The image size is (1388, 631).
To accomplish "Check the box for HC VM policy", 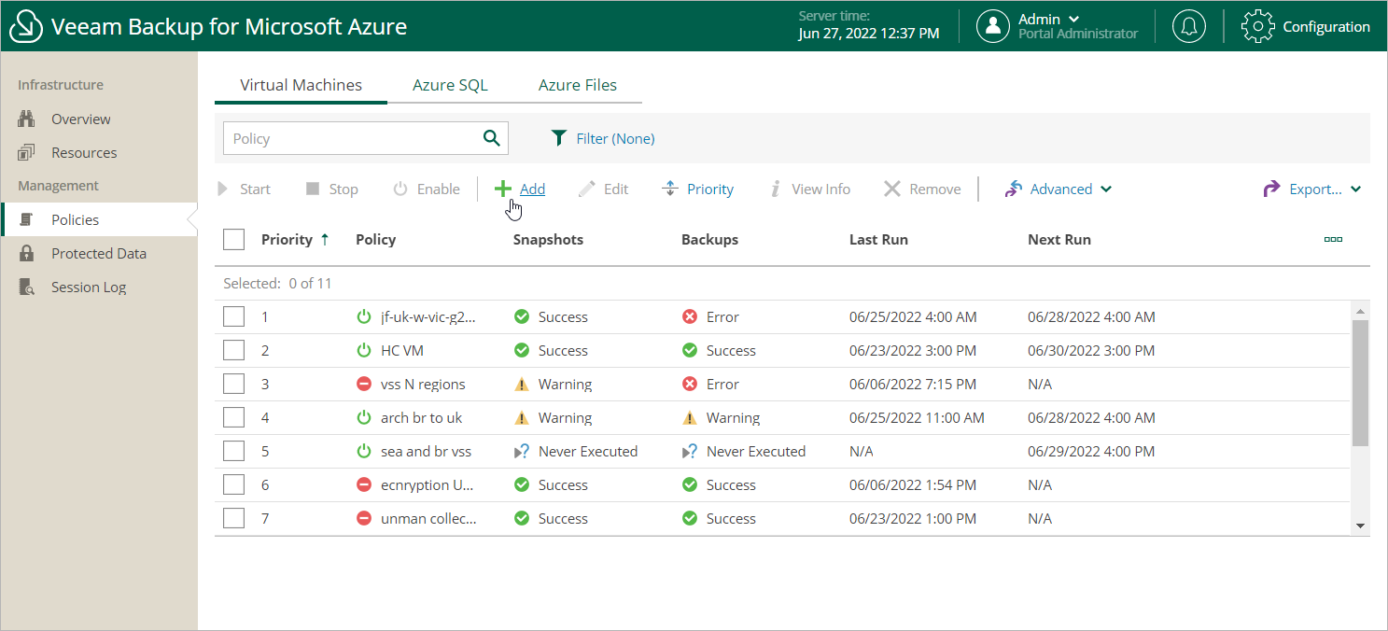I will pyautogui.click(x=233, y=351).
